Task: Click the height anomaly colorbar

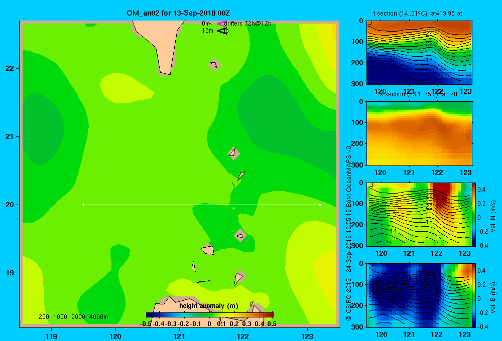Action: 210,315
